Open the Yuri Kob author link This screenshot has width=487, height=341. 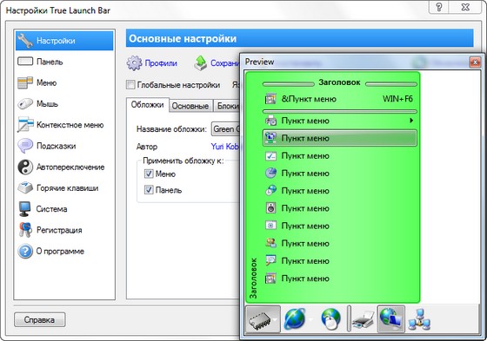225,147
